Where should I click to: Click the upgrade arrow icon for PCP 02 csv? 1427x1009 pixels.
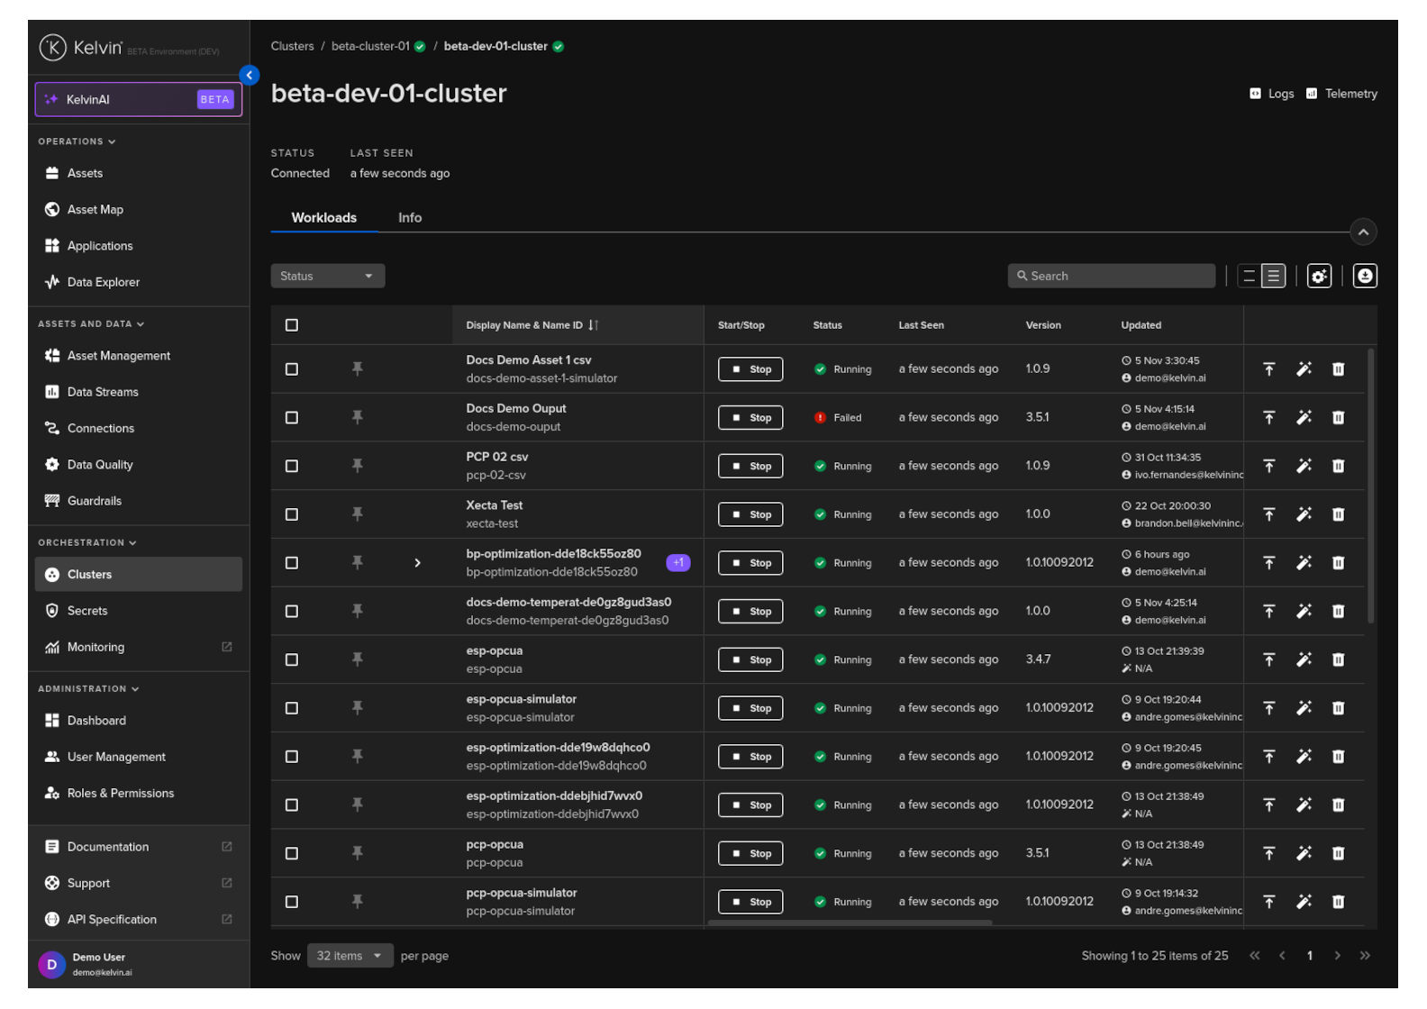coord(1268,466)
